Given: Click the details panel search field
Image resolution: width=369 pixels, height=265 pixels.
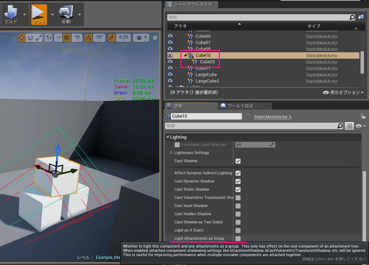Looking at the screenshot, I should (251, 126).
